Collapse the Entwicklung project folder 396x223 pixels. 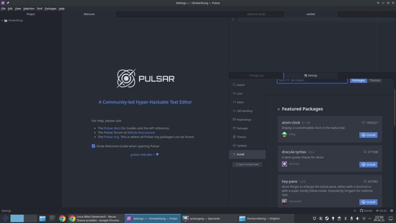click(x=2, y=21)
